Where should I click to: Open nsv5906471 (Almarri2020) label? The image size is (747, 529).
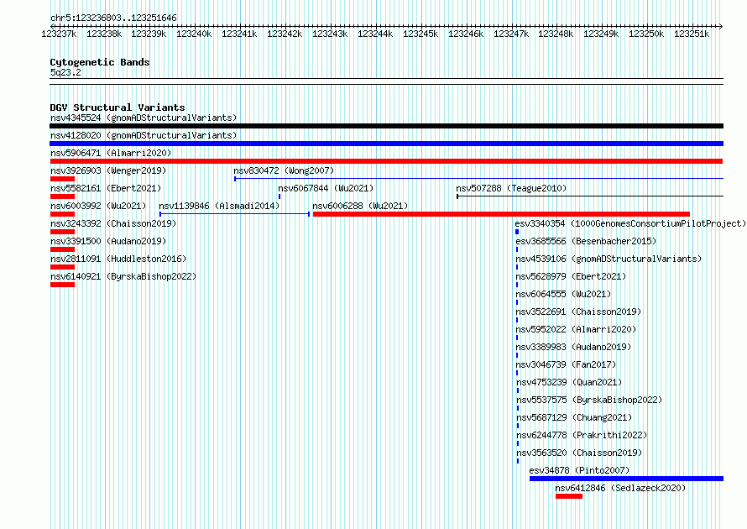[x=111, y=153]
